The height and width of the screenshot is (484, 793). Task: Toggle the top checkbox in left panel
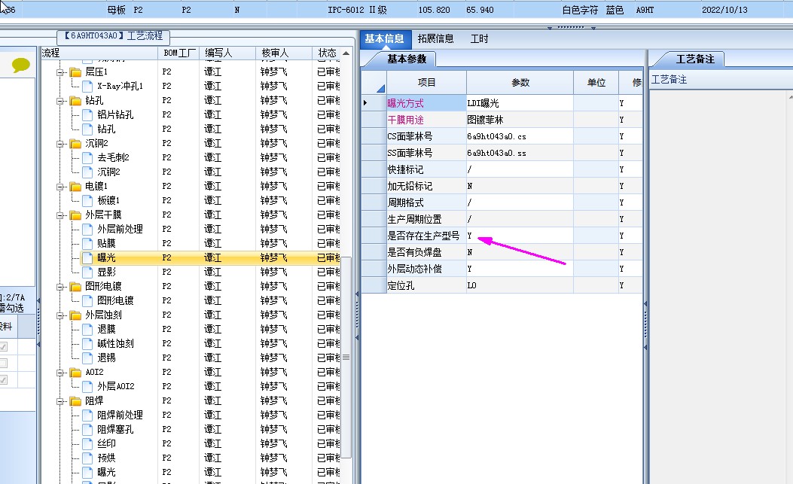(x=4, y=347)
